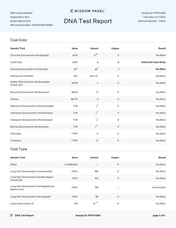
Task: Click the Chocolate TYRP trait row
Action: point(88,134)
